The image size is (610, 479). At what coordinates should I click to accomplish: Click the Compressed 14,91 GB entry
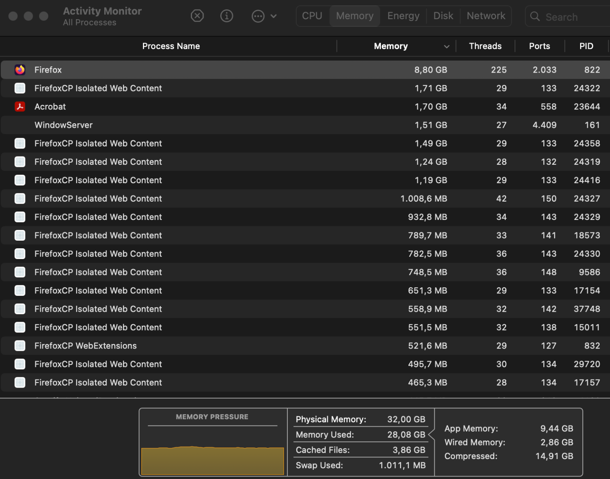(509, 456)
